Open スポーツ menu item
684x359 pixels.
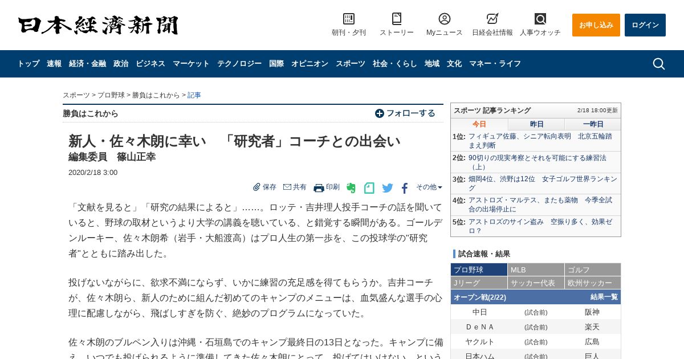click(x=351, y=64)
